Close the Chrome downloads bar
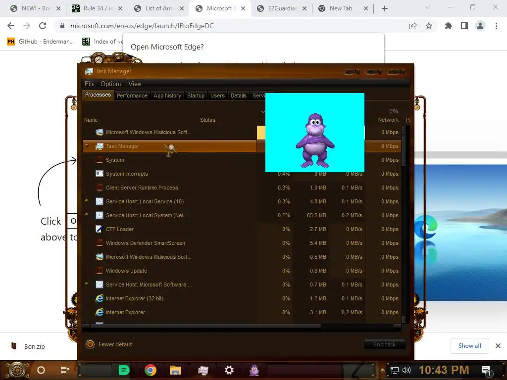This screenshot has width=507, height=380. pyautogui.click(x=498, y=346)
